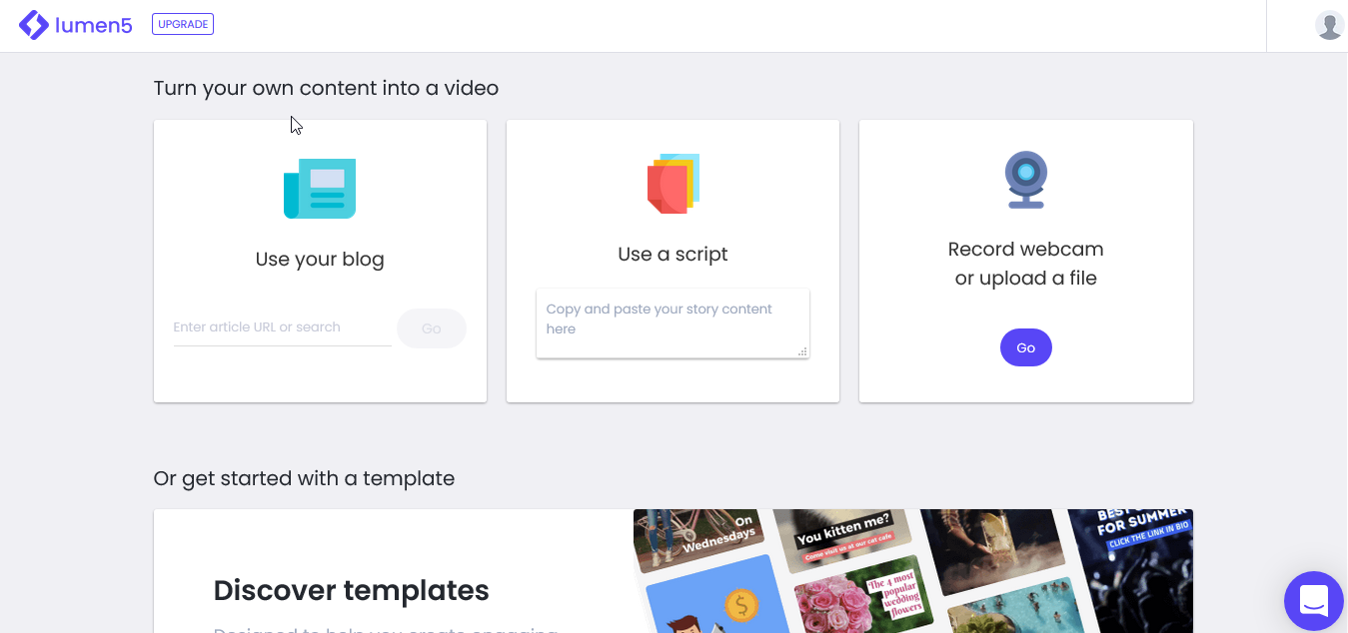Focus the story content script textarea
This screenshot has width=1348, height=633.
[x=673, y=323]
